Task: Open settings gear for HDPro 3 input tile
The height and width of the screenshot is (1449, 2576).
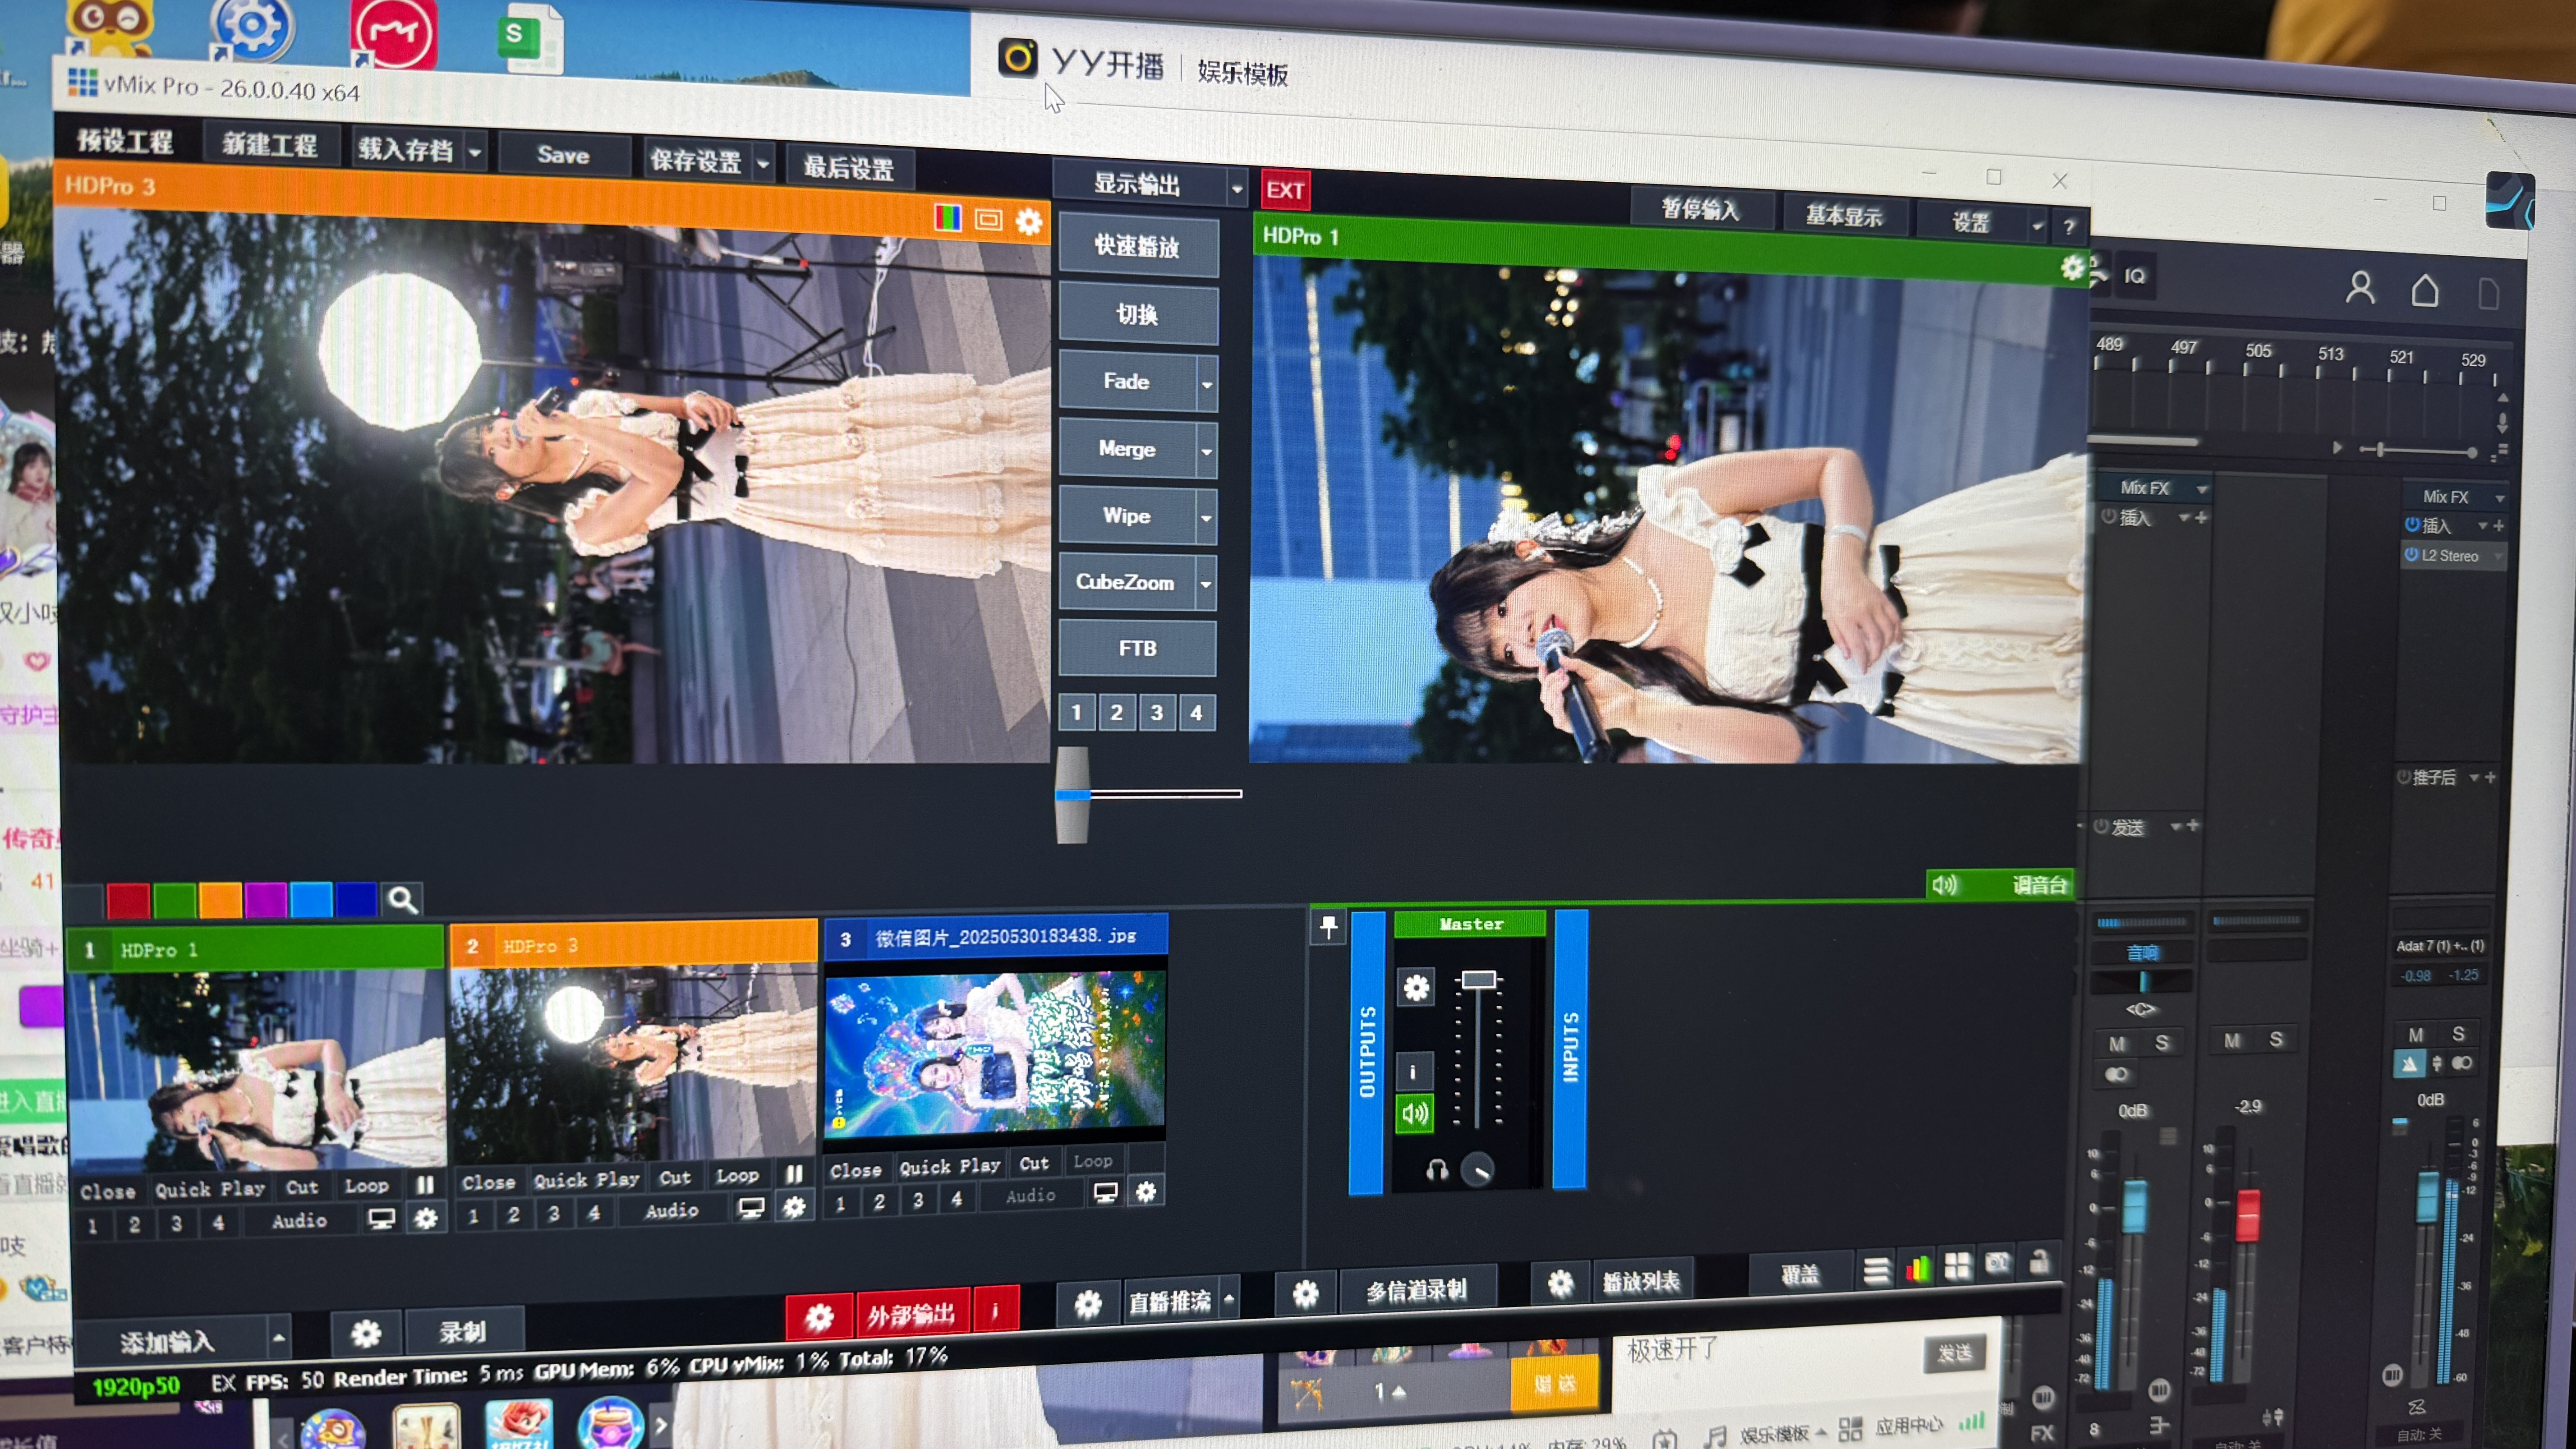Action: [x=794, y=1207]
